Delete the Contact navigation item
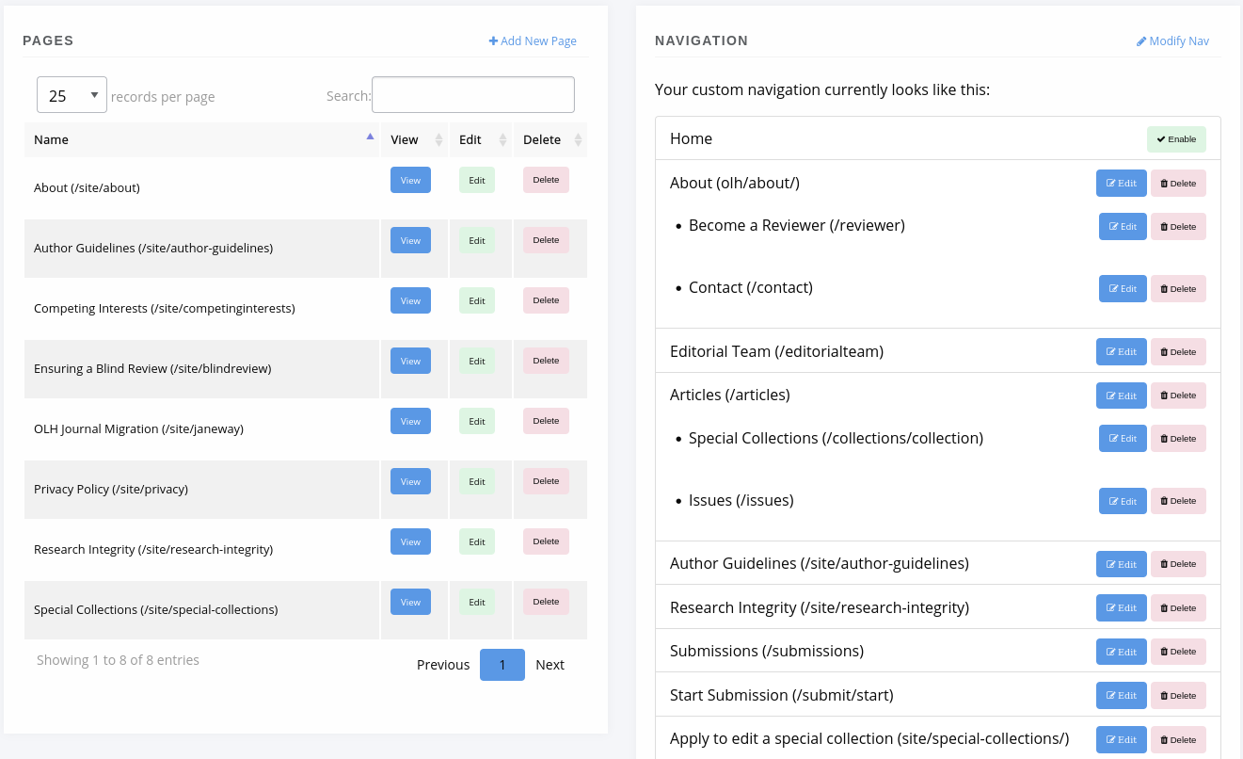 click(x=1178, y=289)
